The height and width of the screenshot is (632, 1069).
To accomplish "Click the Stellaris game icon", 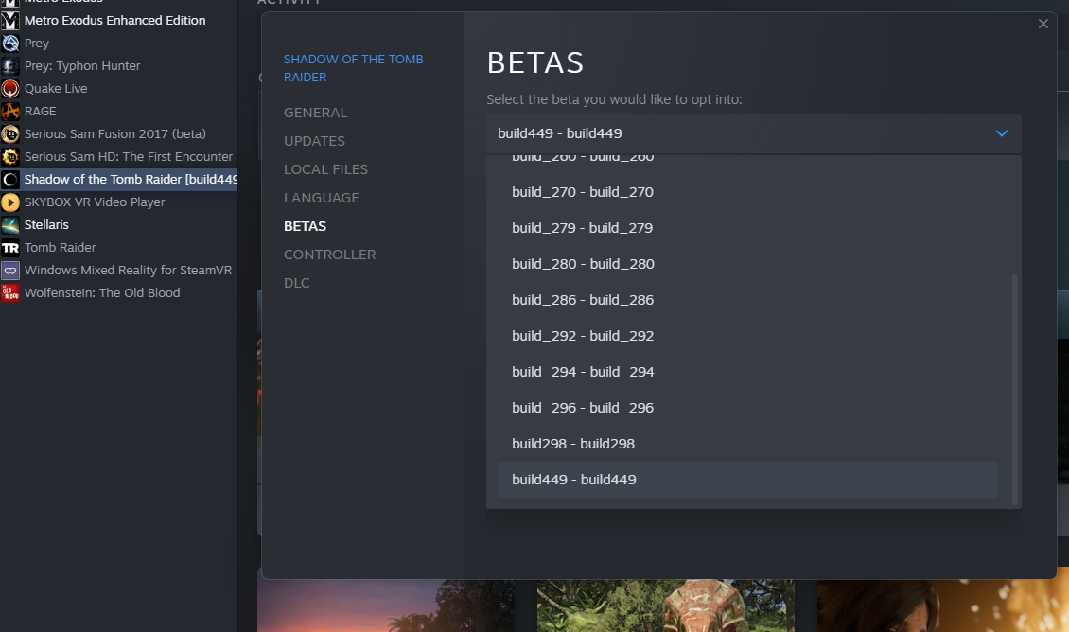I will point(10,225).
